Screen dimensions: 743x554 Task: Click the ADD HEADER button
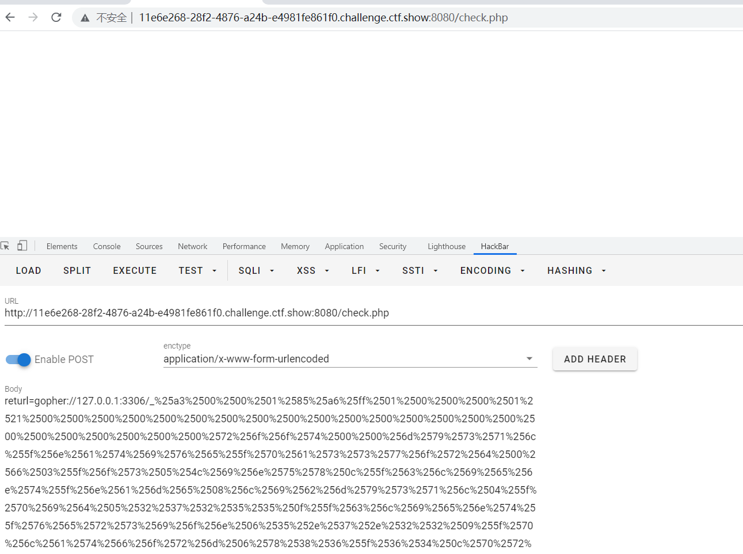595,359
